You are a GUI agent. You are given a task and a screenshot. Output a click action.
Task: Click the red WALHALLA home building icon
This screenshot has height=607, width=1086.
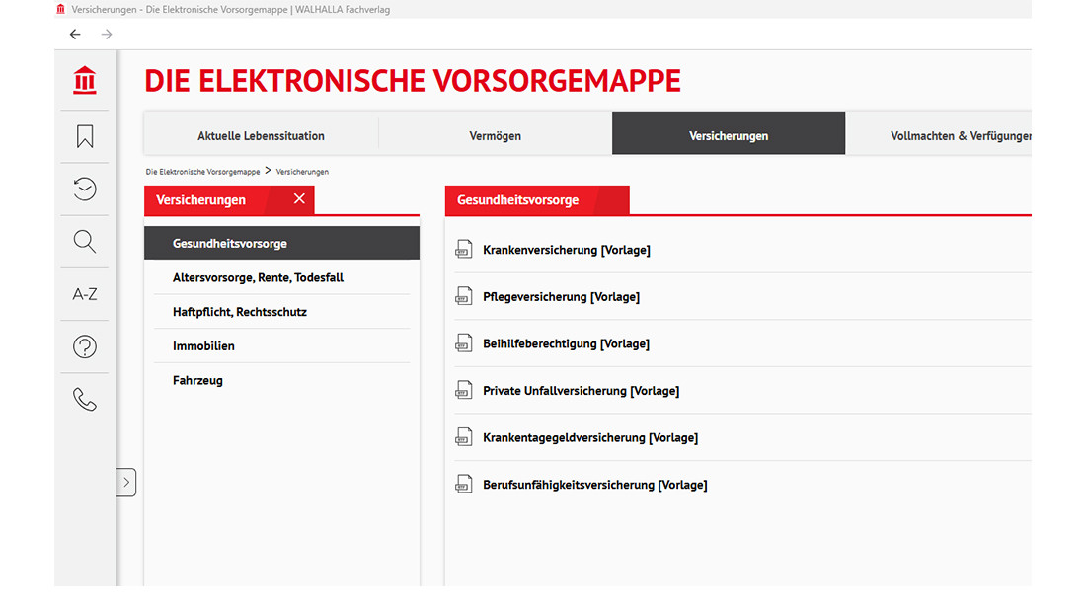tap(85, 80)
